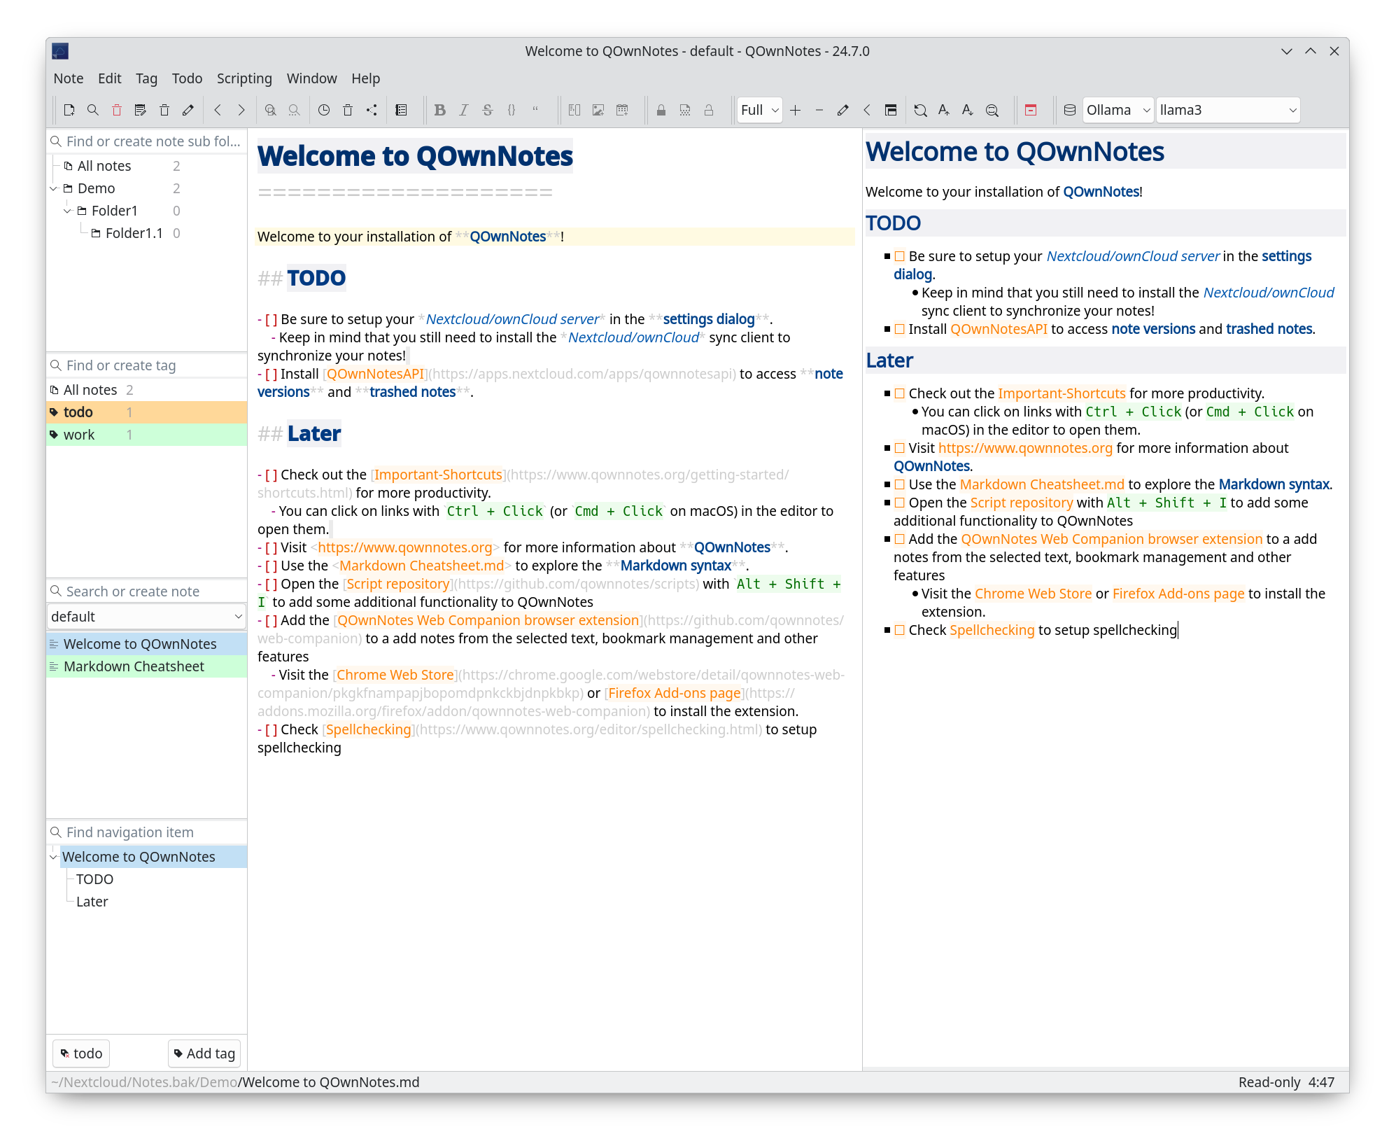Insert image using the toolbar image icon
The width and height of the screenshot is (1396, 1148).
point(598,110)
